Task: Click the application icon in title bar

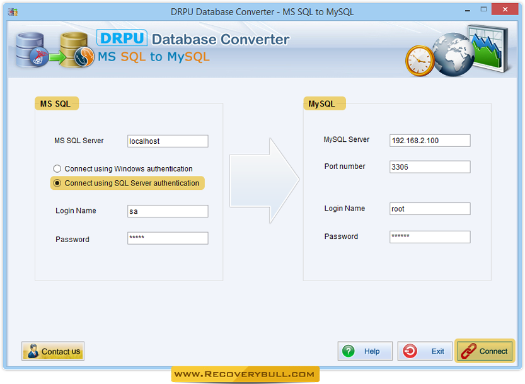Action: [x=13, y=12]
